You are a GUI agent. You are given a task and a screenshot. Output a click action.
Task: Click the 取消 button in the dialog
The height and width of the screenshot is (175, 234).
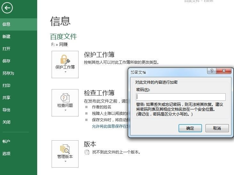tap(217, 128)
